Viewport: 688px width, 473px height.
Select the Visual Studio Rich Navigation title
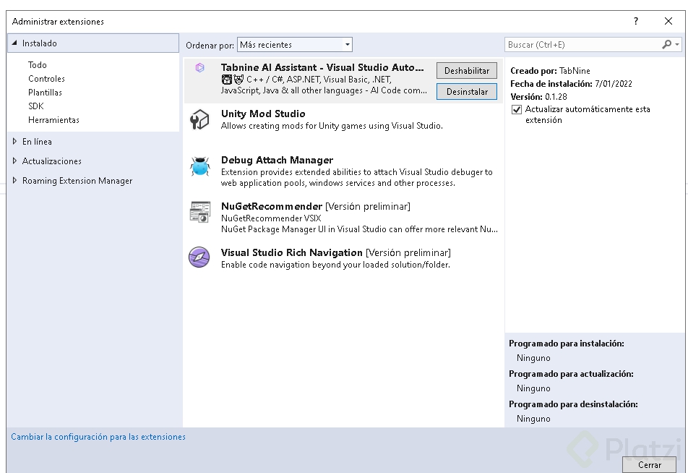pos(292,252)
